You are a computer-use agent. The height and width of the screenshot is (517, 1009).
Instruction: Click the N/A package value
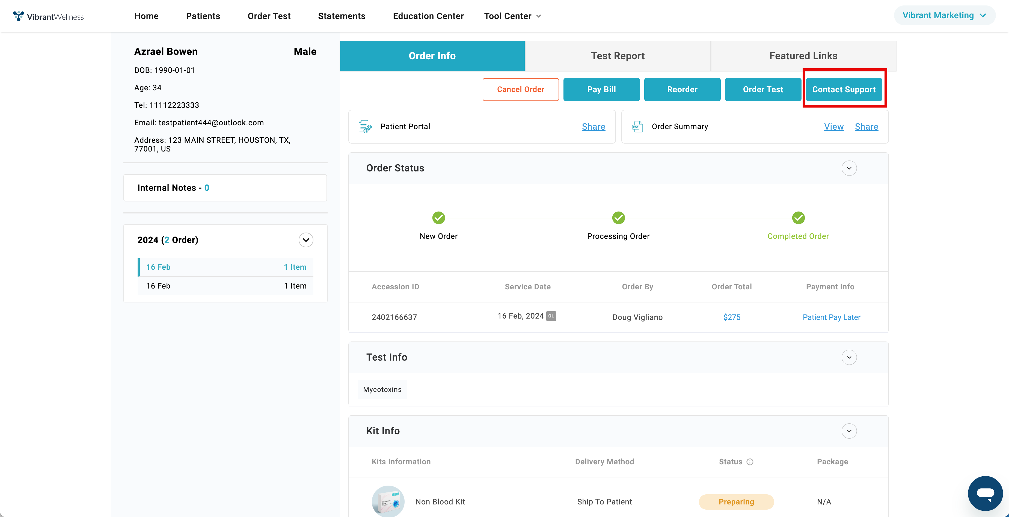(824, 502)
